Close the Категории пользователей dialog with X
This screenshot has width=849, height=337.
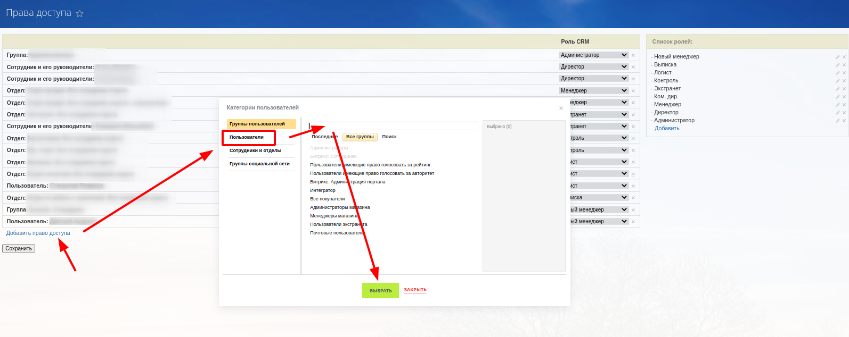tap(561, 108)
